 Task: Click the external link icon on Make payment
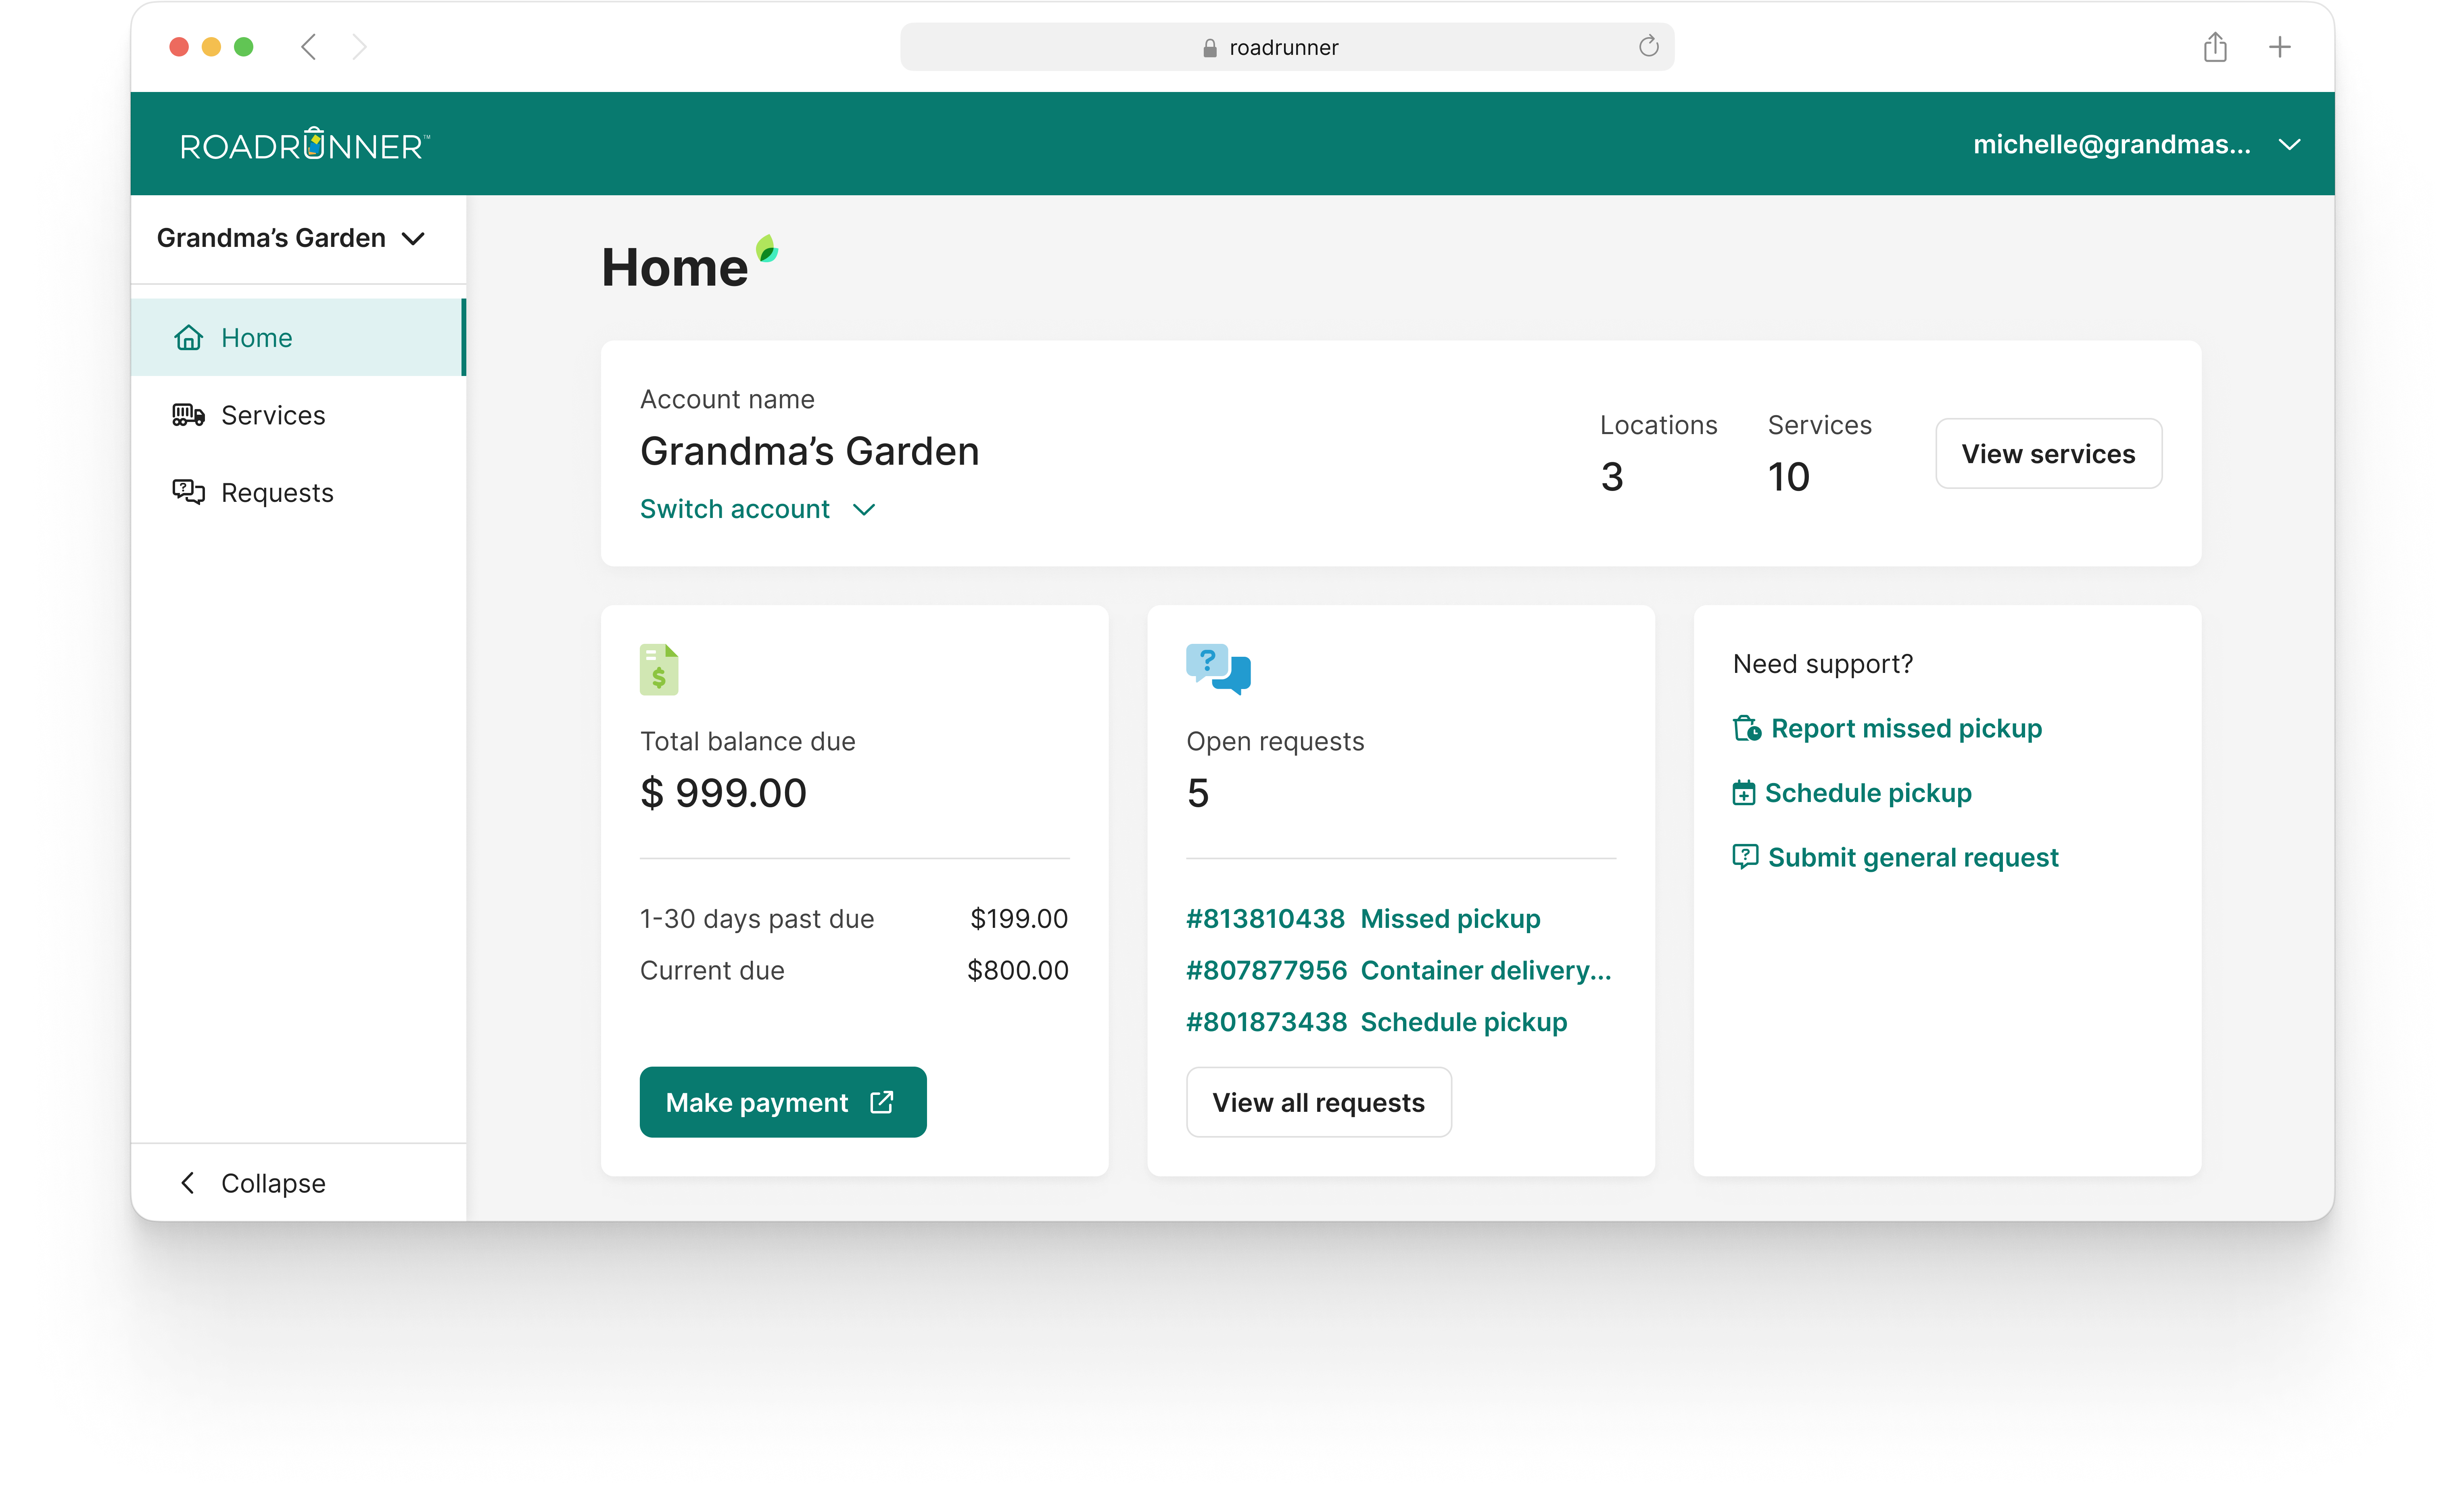(882, 1102)
